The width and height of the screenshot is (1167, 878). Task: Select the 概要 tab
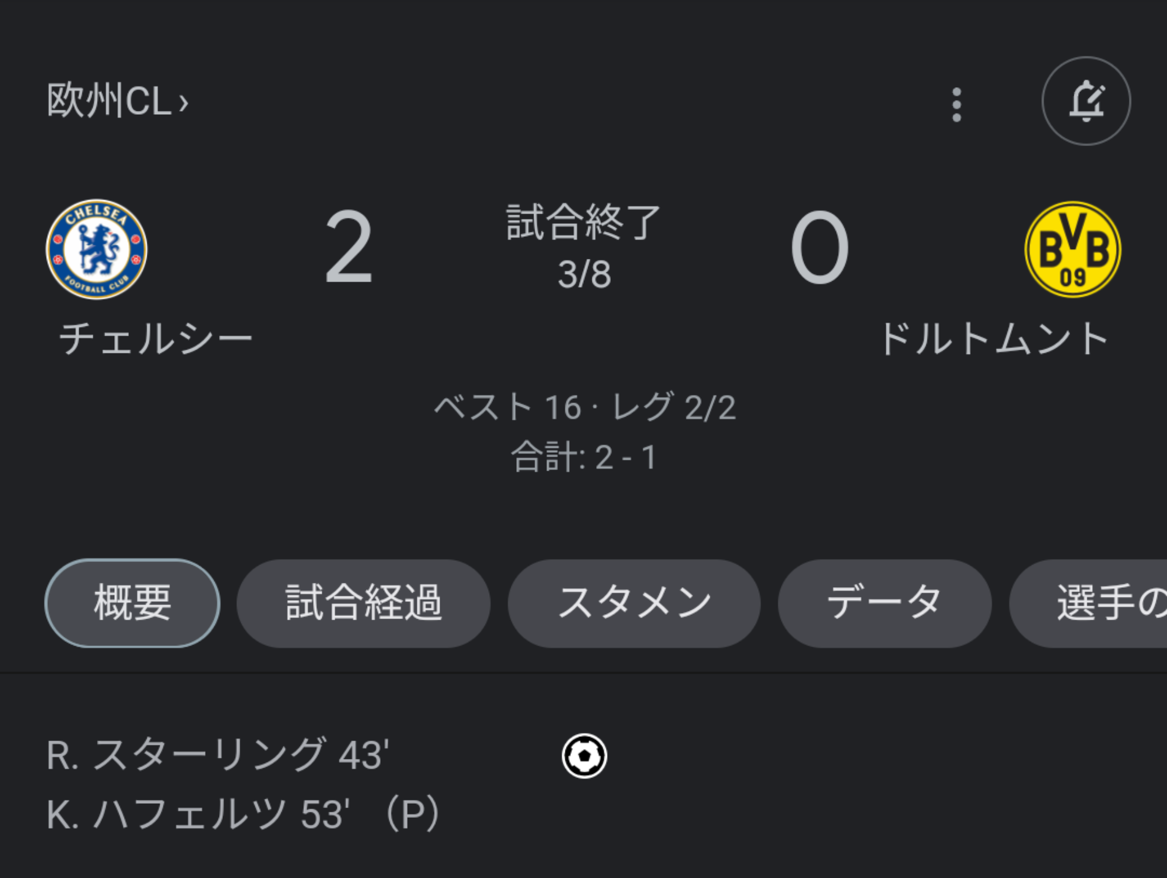click(x=133, y=603)
